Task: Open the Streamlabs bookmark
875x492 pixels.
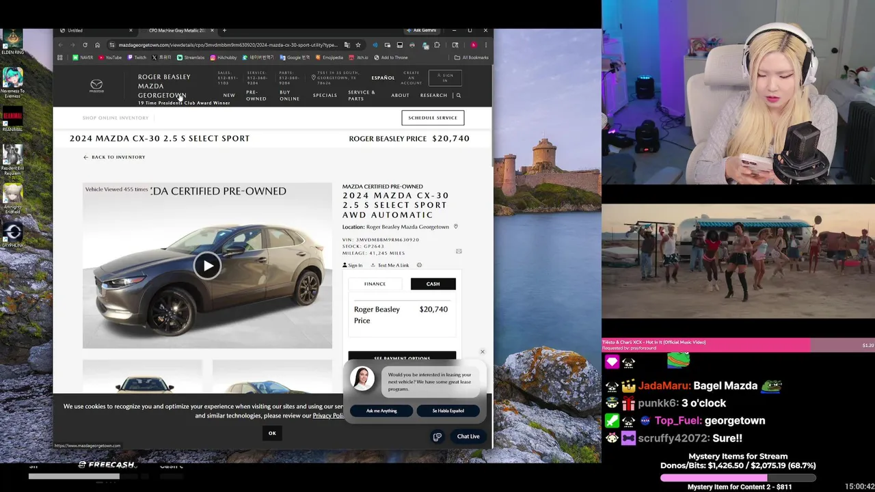Action: 191,57
